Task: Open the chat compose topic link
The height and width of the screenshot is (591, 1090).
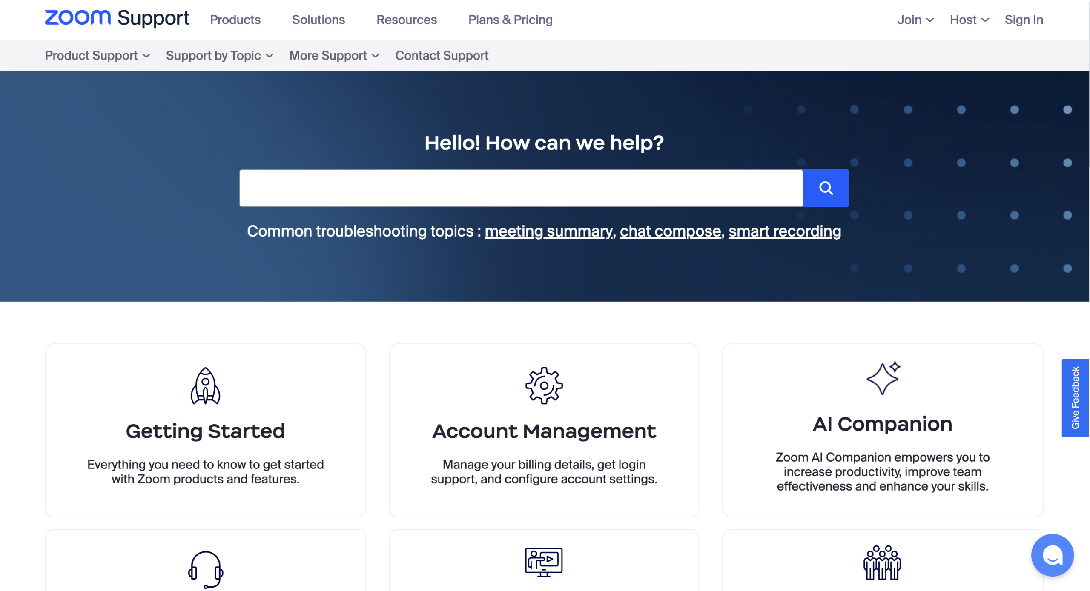Action: click(670, 231)
